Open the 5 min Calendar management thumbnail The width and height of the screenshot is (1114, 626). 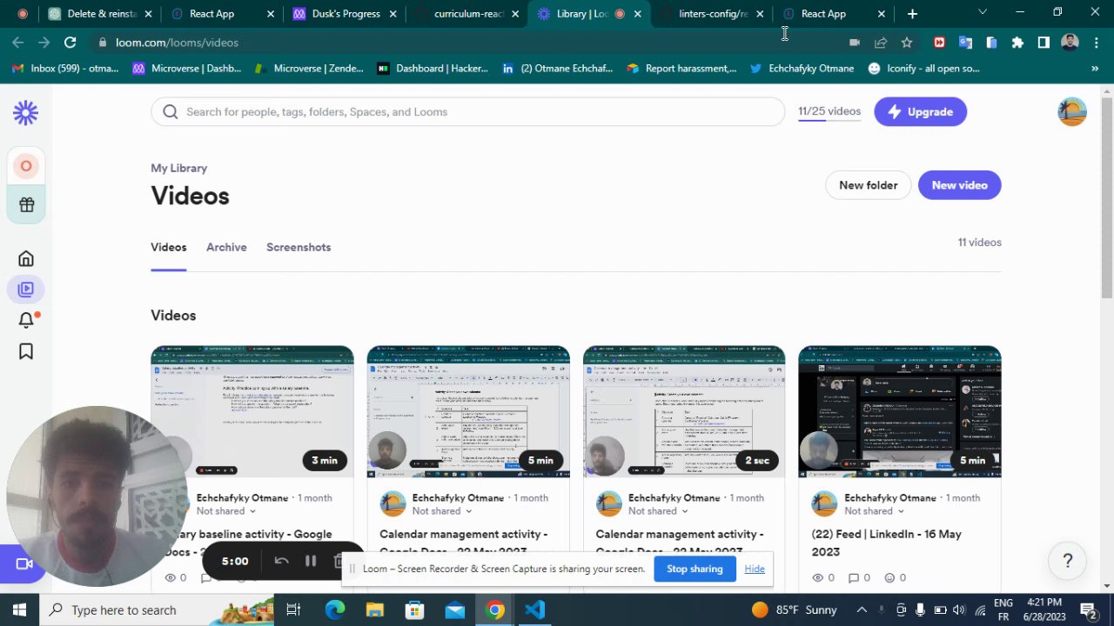468,411
